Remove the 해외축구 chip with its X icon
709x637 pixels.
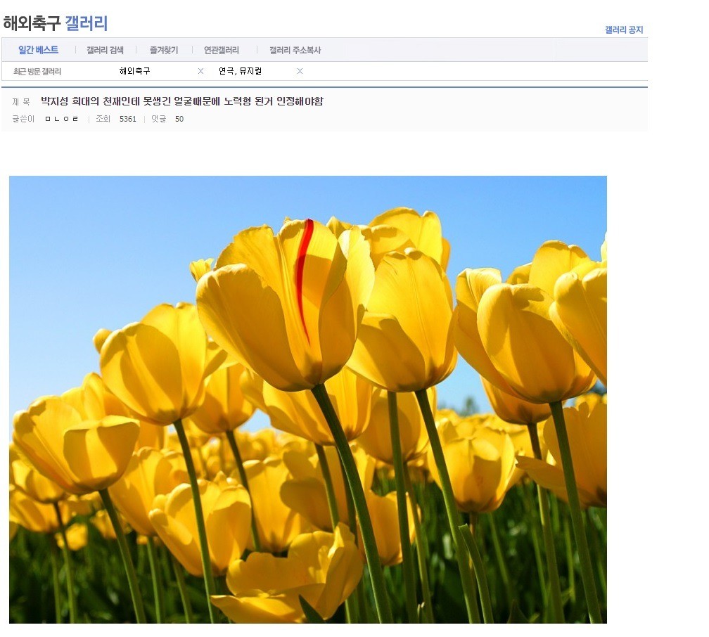pos(200,70)
